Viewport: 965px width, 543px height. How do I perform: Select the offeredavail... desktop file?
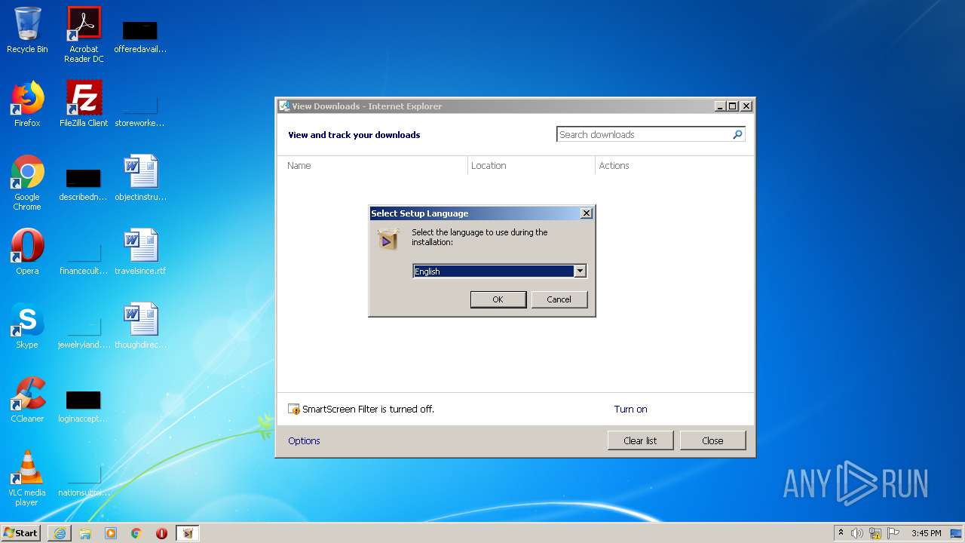click(x=140, y=35)
